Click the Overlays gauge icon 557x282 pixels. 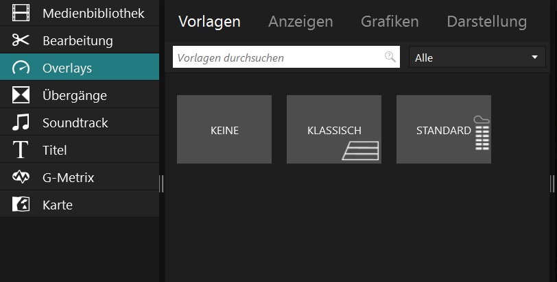pyautogui.click(x=21, y=67)
